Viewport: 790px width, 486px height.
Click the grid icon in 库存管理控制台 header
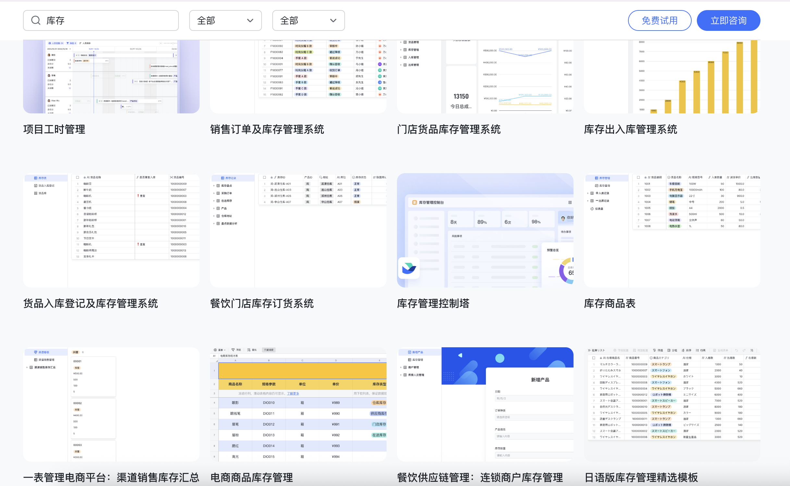(x=570, y=202)
